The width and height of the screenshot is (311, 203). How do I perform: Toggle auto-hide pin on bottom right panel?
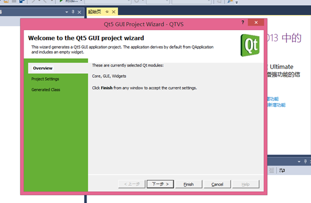(x=305, y=162)
